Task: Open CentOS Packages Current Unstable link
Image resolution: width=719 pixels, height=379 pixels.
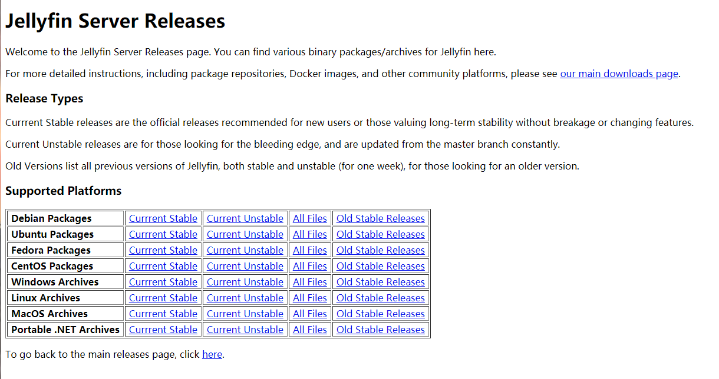Action: pyautogui.click(x=245, y=266)
